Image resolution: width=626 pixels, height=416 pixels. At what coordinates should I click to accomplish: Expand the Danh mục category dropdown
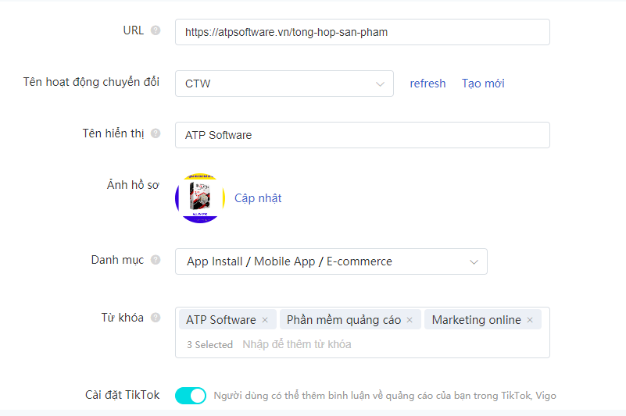pyautogui.click(x=331, y=261)
